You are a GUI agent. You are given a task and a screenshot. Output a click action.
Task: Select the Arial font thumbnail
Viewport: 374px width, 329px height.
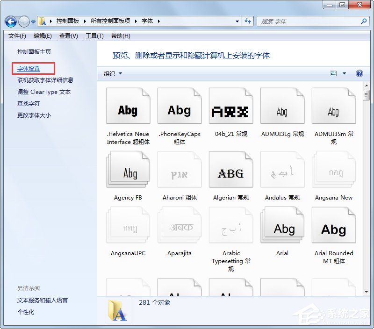282,224
